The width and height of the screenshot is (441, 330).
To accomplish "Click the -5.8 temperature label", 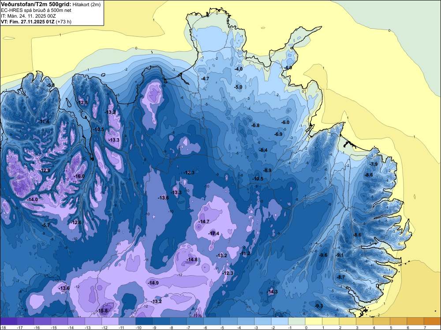I will [51, 85].
